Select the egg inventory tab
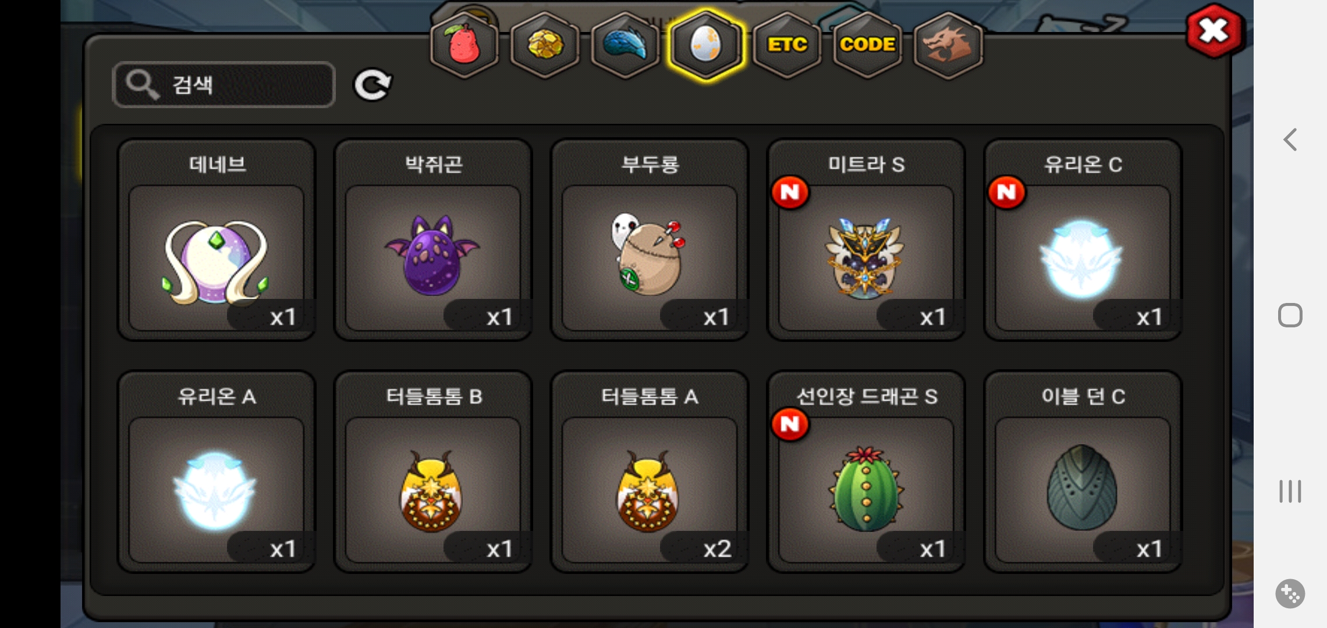The height and width of the screenshot is (628, 1327). (x=705, y=45)
